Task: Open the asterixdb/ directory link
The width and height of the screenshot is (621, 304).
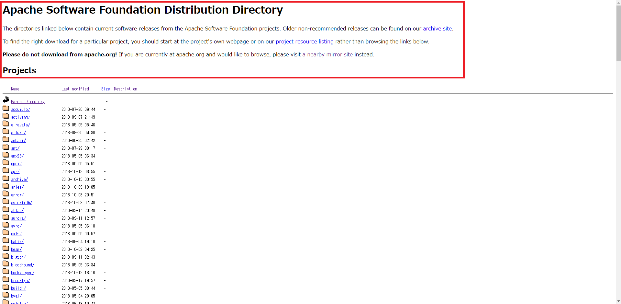Action: (22, 203)
